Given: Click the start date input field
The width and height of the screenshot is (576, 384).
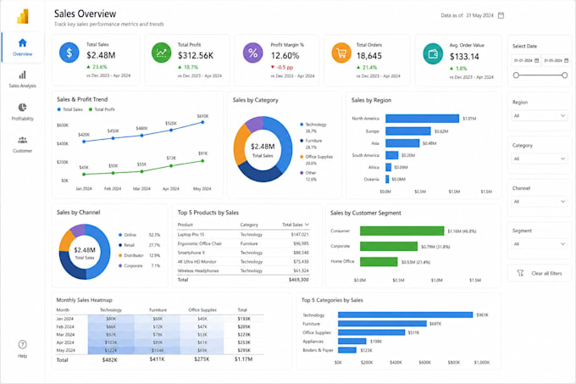Looking at the screenshot, I should 526,61.
